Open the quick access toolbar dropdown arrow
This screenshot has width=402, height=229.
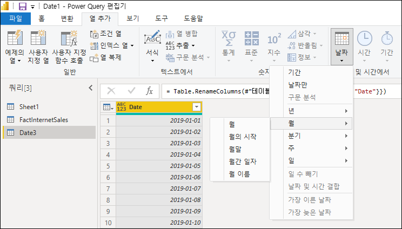pyautogui.click(x=32, y=7)
